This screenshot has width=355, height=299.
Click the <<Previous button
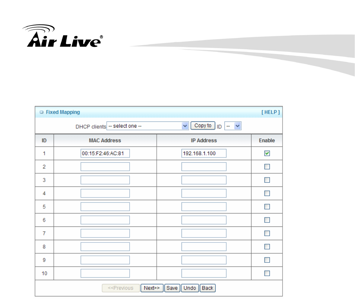click(121, 288)
